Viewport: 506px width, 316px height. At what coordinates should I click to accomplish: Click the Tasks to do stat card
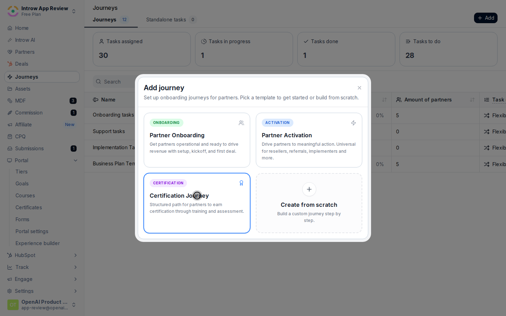coord(448,49)
